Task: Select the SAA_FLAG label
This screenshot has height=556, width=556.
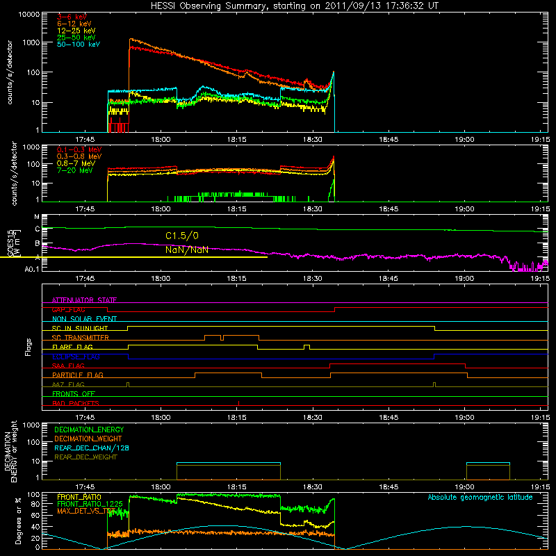Action: [x=68, y=366]
